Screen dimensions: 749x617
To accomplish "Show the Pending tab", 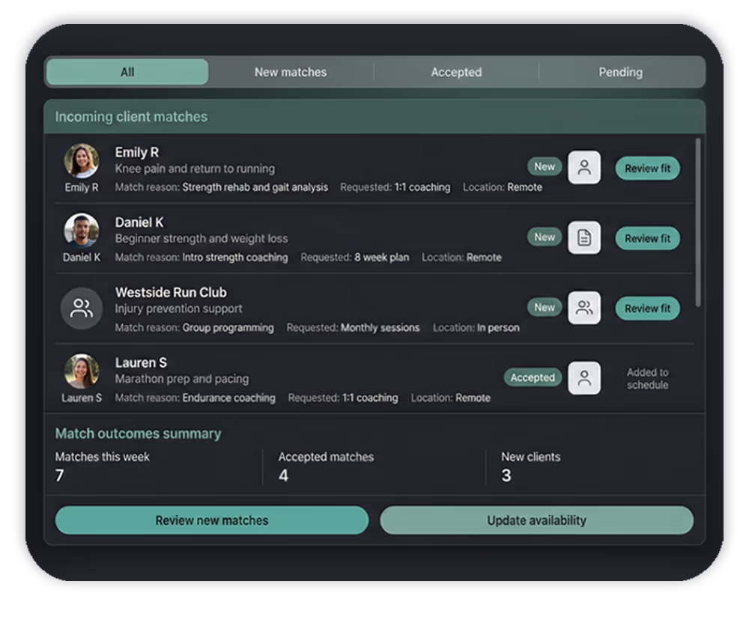I will pyautogui.click(x=620, y=72).
